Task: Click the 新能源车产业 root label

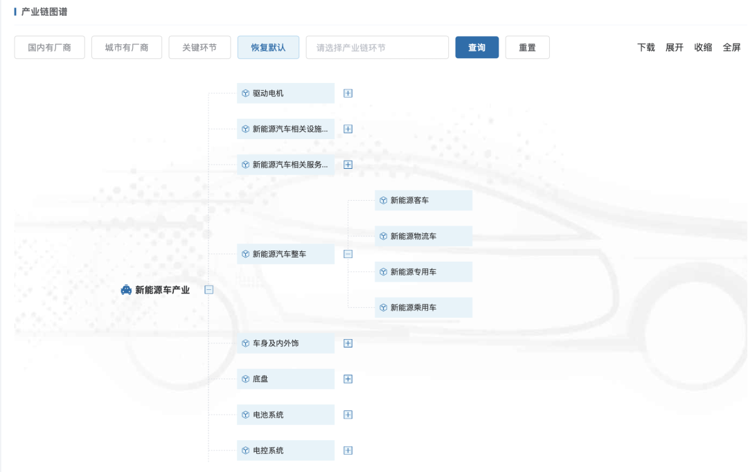Action: click(162, 290)
